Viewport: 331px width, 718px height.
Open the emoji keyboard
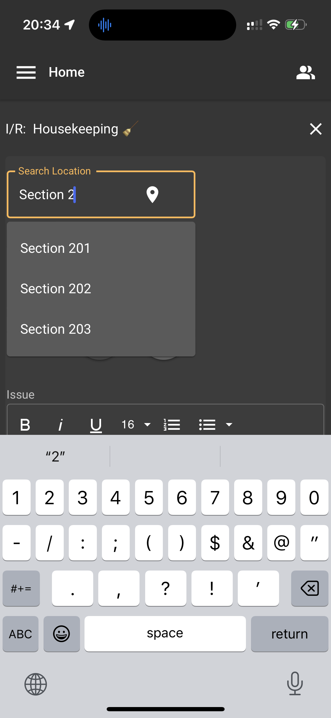(61, 634)
